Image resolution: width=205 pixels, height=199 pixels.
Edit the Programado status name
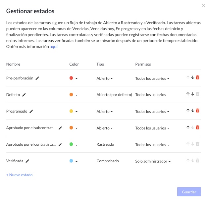[x=31, y=111]
